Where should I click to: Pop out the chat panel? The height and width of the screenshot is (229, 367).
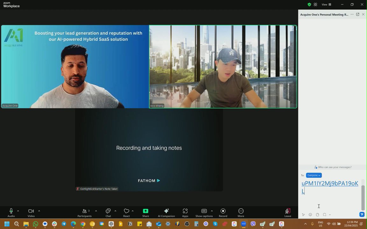pos(358,14)
